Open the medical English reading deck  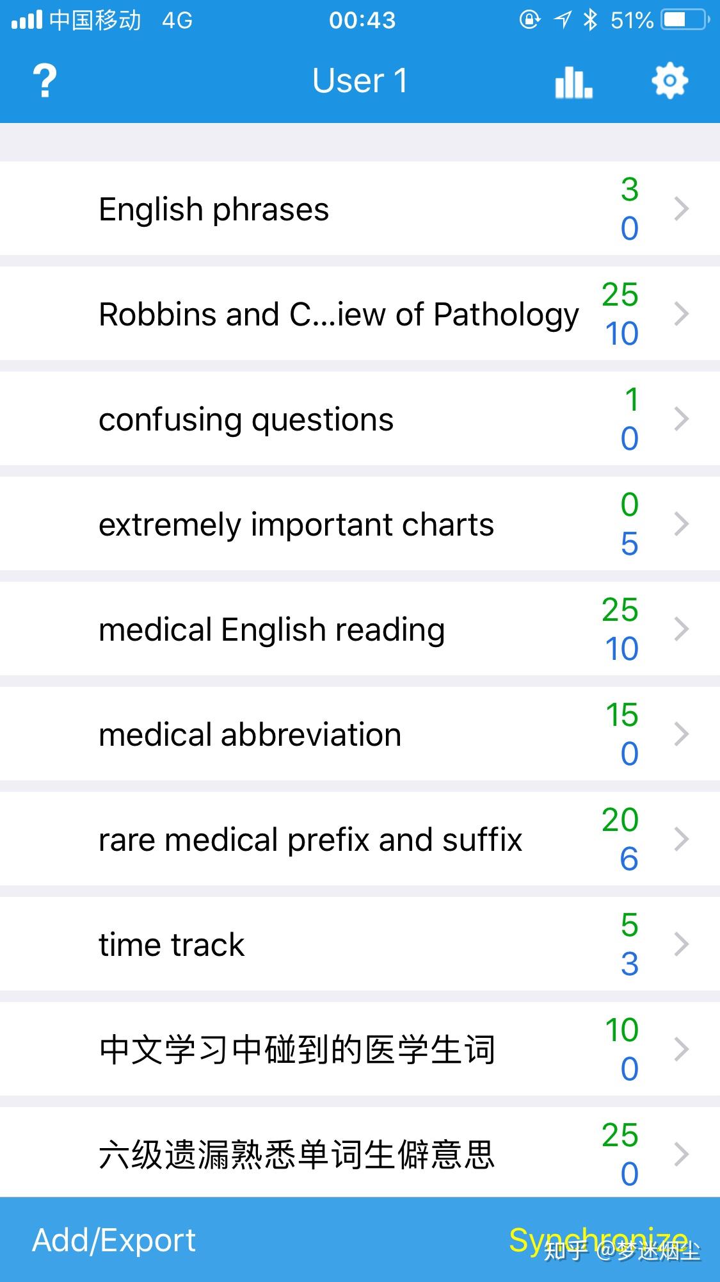tap(271, 629)
